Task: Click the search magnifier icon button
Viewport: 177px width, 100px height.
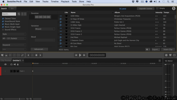Action: click(x=19, y=14)
